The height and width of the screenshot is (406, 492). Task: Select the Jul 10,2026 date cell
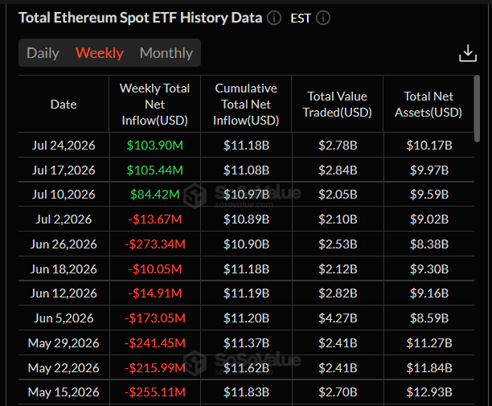tap(64, 195)
